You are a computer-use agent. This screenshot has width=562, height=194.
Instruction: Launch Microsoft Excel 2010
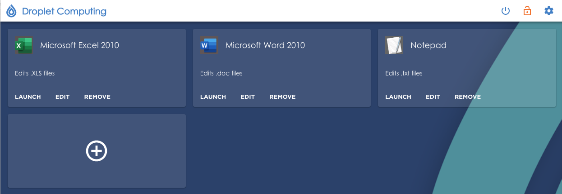click(x=28, y=97)
